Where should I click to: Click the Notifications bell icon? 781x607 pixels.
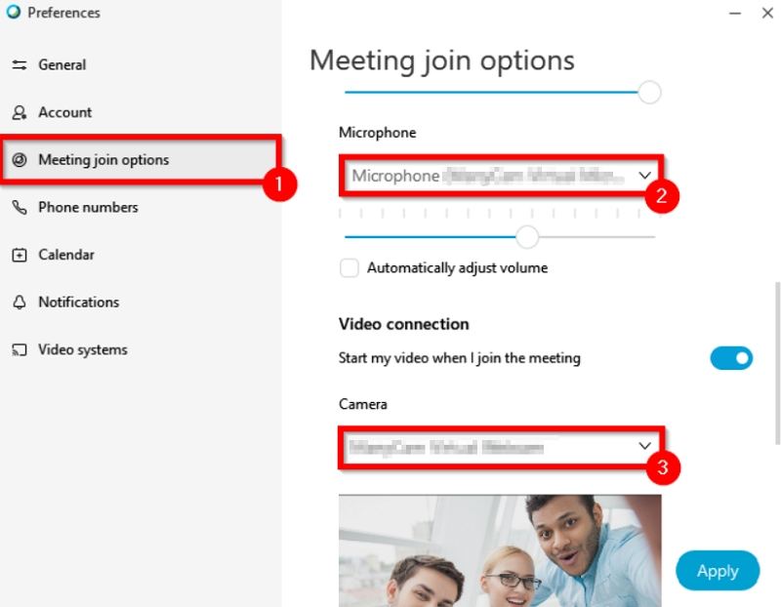[20, 303]
